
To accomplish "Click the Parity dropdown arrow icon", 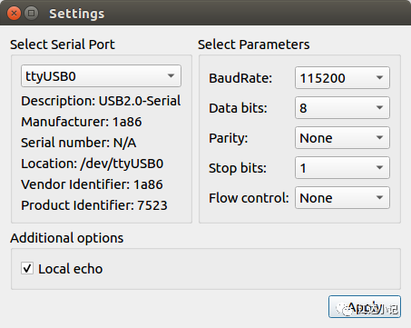I will 379,138.
